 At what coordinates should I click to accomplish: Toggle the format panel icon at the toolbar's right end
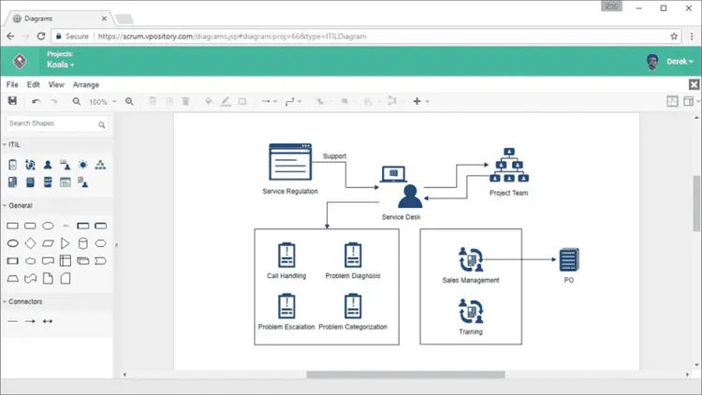pos(689,101)
